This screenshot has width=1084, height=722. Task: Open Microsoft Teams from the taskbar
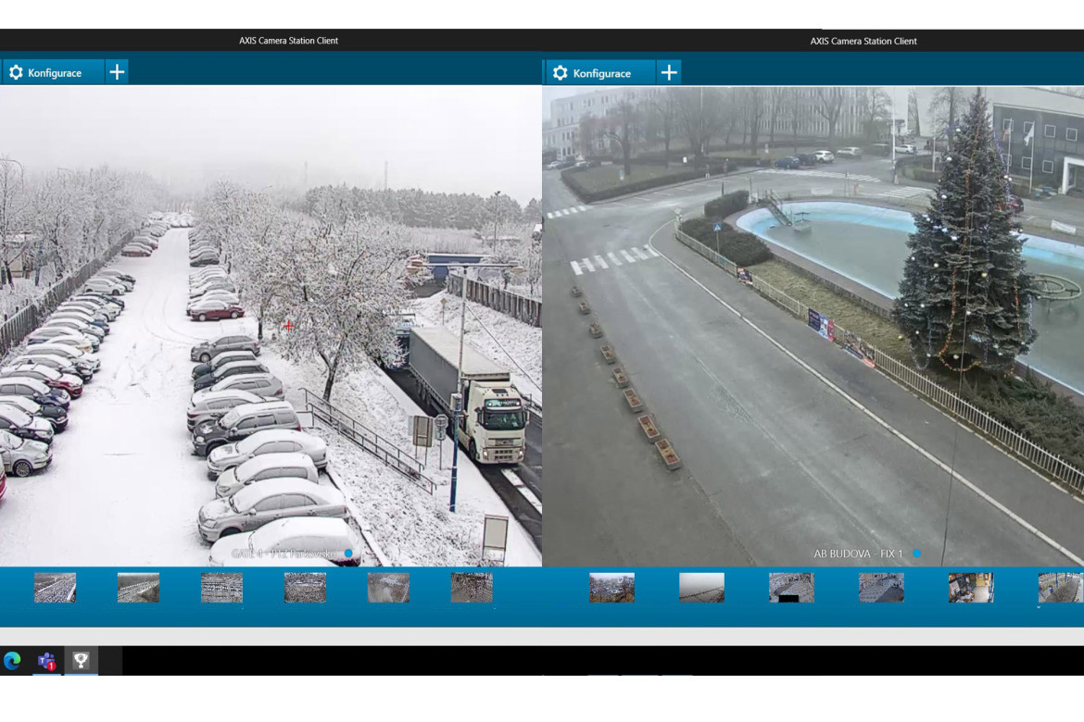pyautogui.click(x=46, y=660)
